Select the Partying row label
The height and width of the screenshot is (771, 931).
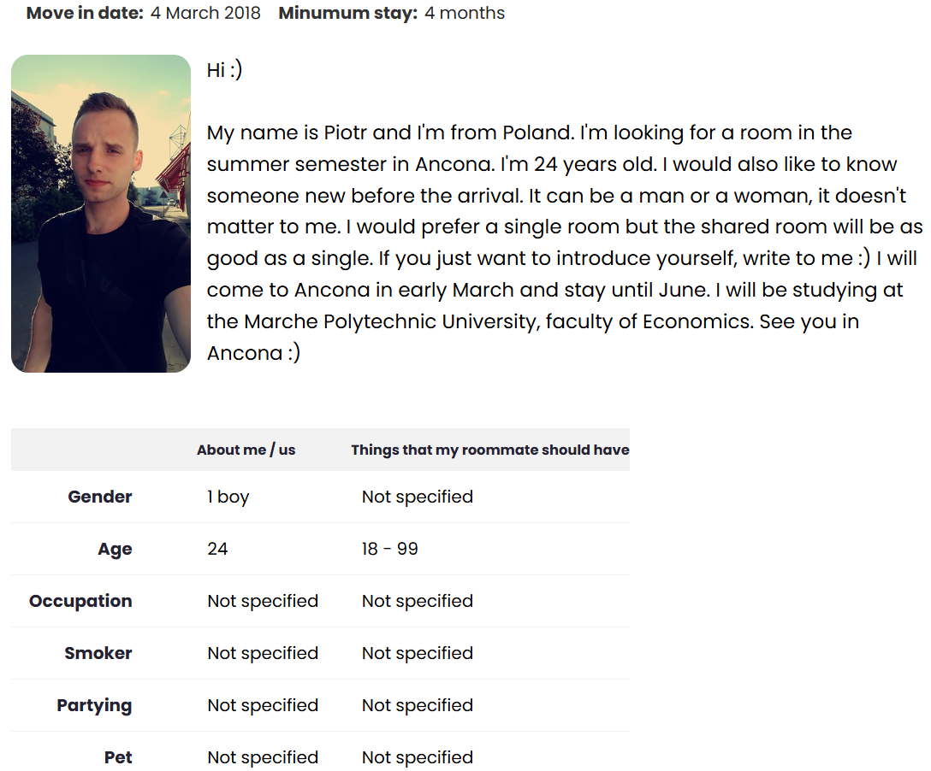pos(94,705)
